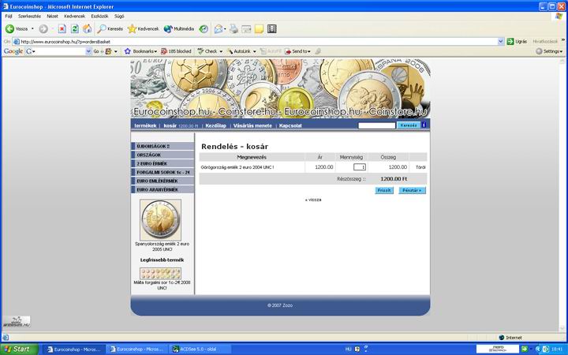
Task: Click the forward navigation arrow
Action: pyautogui.click(x=43, y=28)
